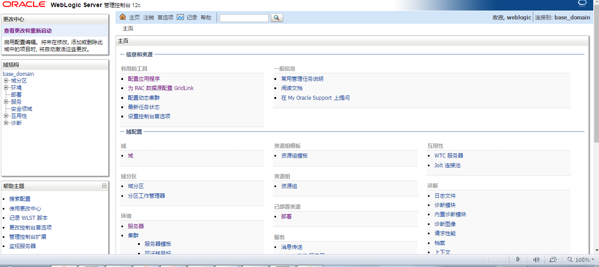
Task: Focus the toolbar search input field
Action: pos(244,18)
